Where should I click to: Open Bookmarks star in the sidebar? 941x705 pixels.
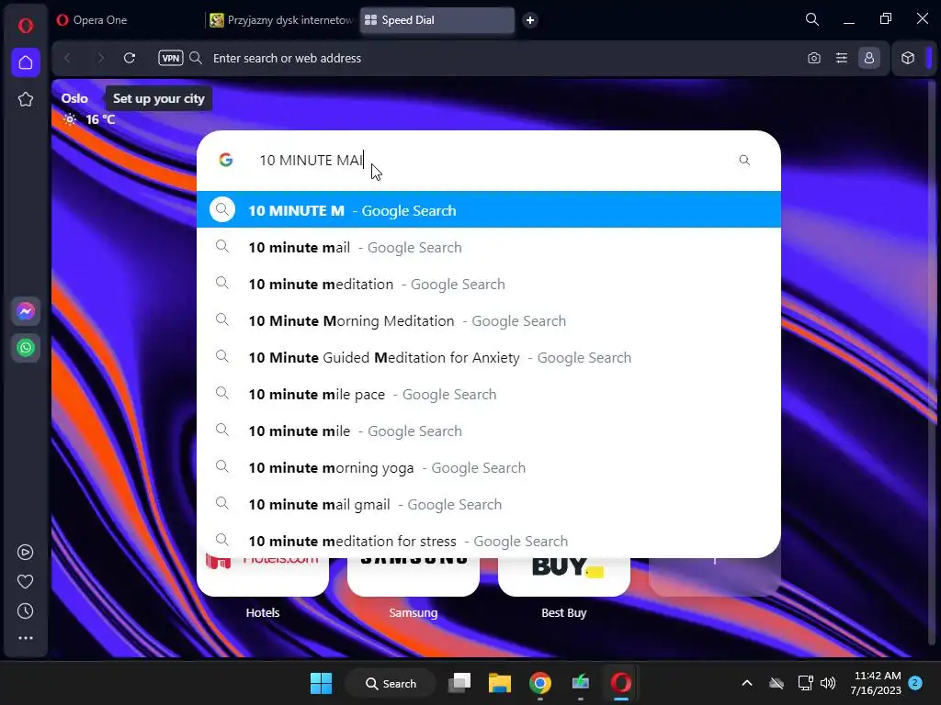[x=25, y=99]
